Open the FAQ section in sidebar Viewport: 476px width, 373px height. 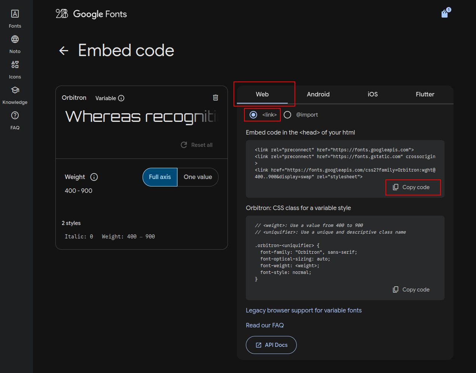click(15, 121)
